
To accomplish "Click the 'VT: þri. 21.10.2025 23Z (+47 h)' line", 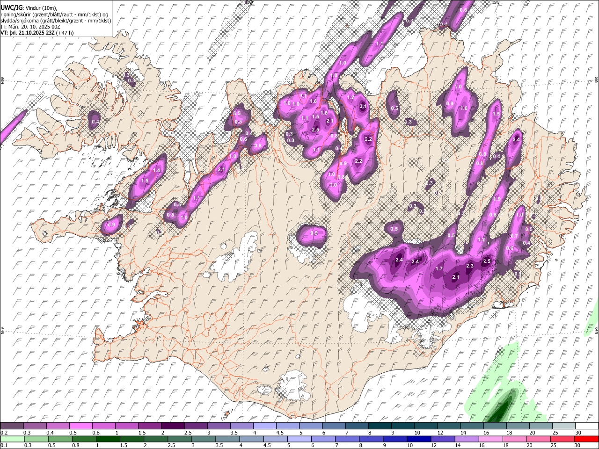I will point(37,33).
